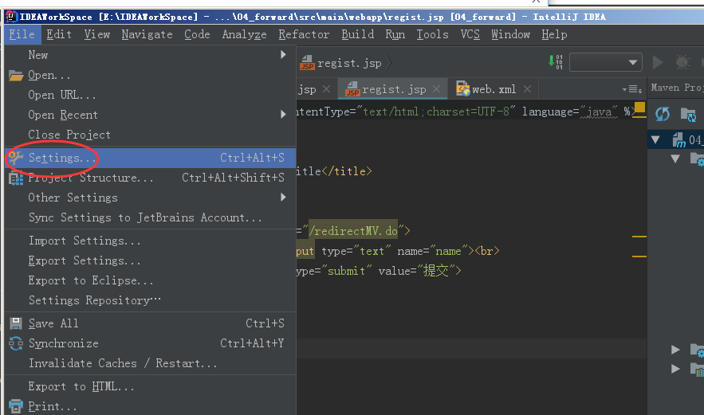704x415 pixels.
Task: Choose Import Settings... entry
Action: (150, 241)
